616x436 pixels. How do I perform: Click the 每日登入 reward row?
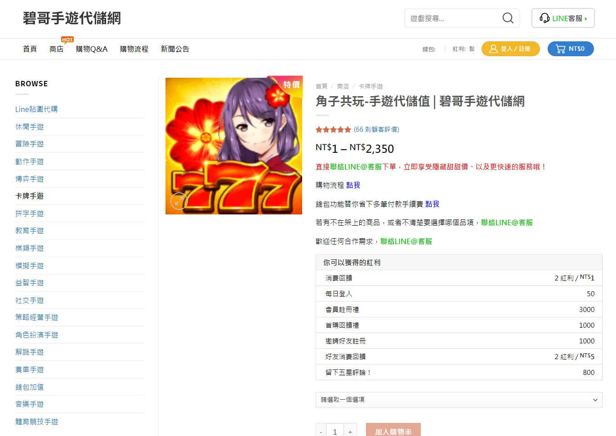459,294
